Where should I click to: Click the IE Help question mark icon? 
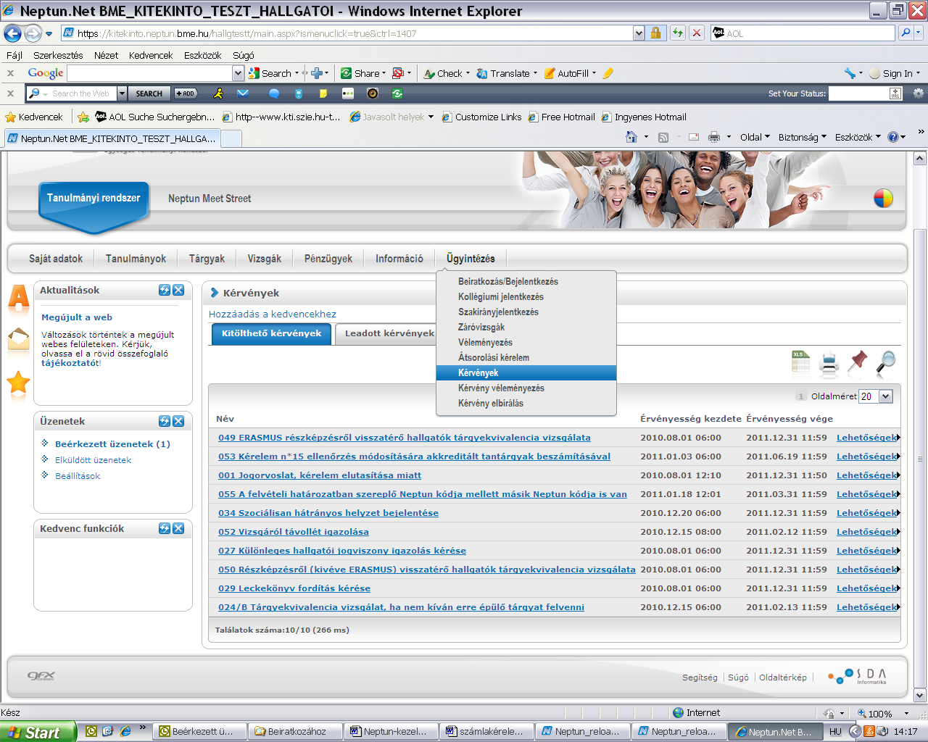point(893,137)
